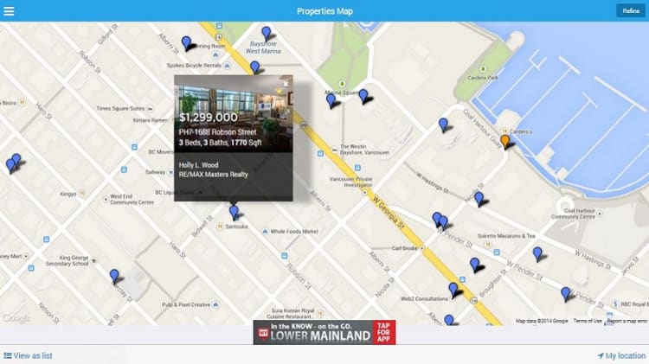Open the hamburger menu

[x=9, y=10]
